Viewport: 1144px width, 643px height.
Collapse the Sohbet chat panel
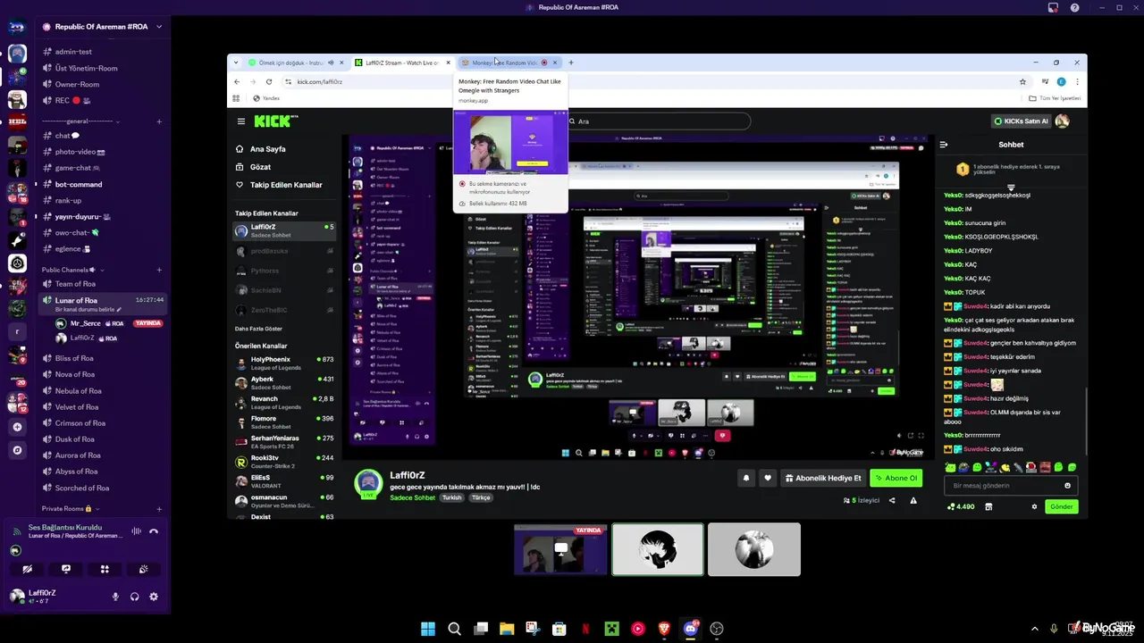pos(944,145)
